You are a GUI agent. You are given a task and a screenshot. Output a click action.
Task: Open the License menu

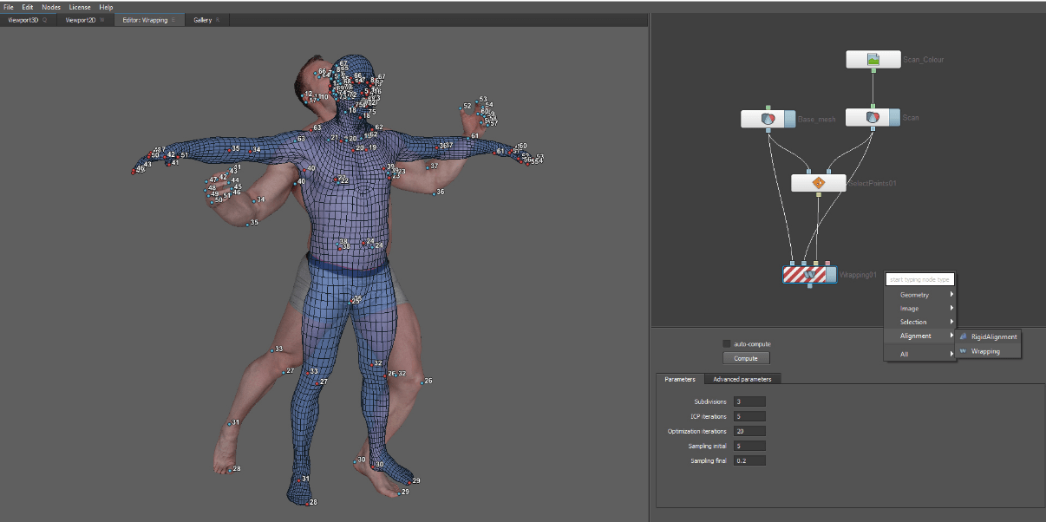pyautogui.click(x=79, y=7)
